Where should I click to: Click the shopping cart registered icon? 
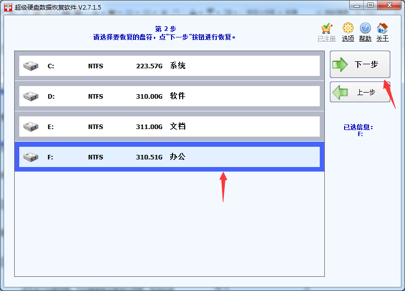326,28
